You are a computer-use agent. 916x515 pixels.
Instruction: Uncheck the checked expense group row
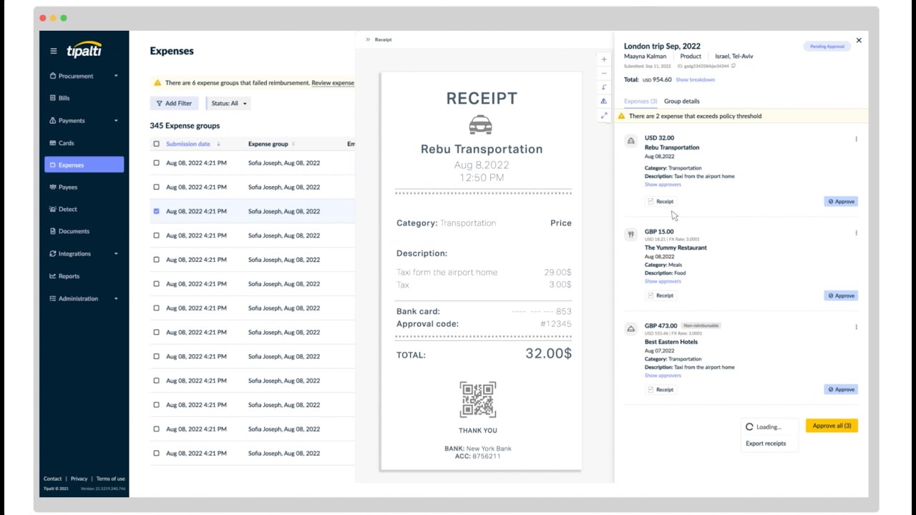[x=157, y=211]
